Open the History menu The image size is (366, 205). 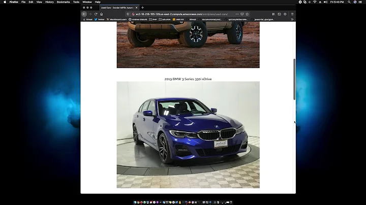click(49, 2)
